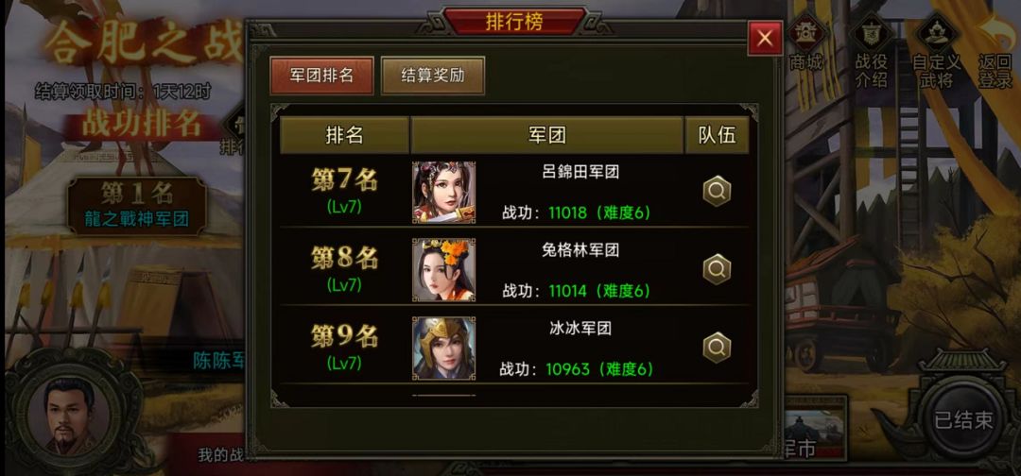Switch to the 军团排名 tab
This screenshot has width=1021, height=476.
click(321, 76)
